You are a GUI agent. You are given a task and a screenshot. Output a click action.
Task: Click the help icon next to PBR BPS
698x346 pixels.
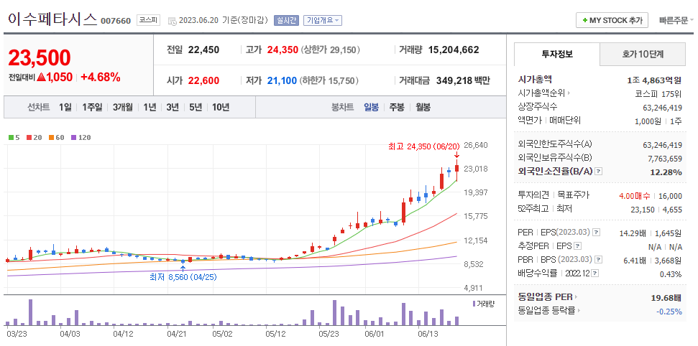(600, 260)
